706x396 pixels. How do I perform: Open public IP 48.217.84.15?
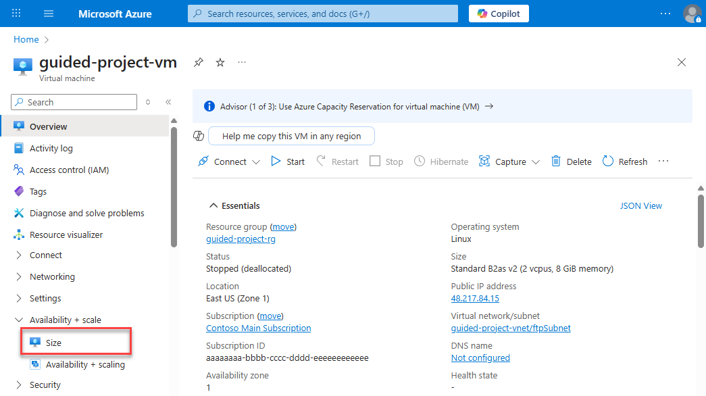click(x=475, y=299)
